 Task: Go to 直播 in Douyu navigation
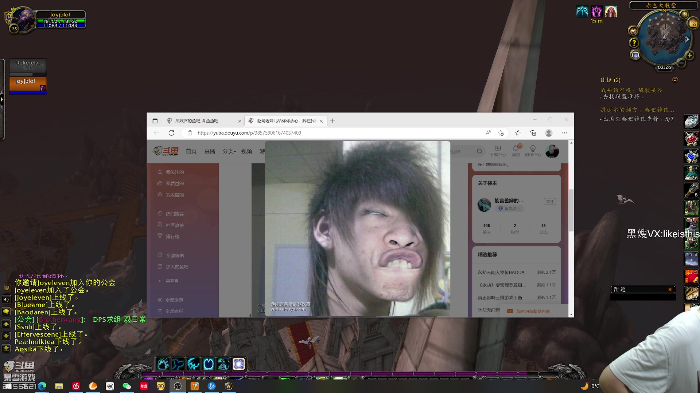210,151
